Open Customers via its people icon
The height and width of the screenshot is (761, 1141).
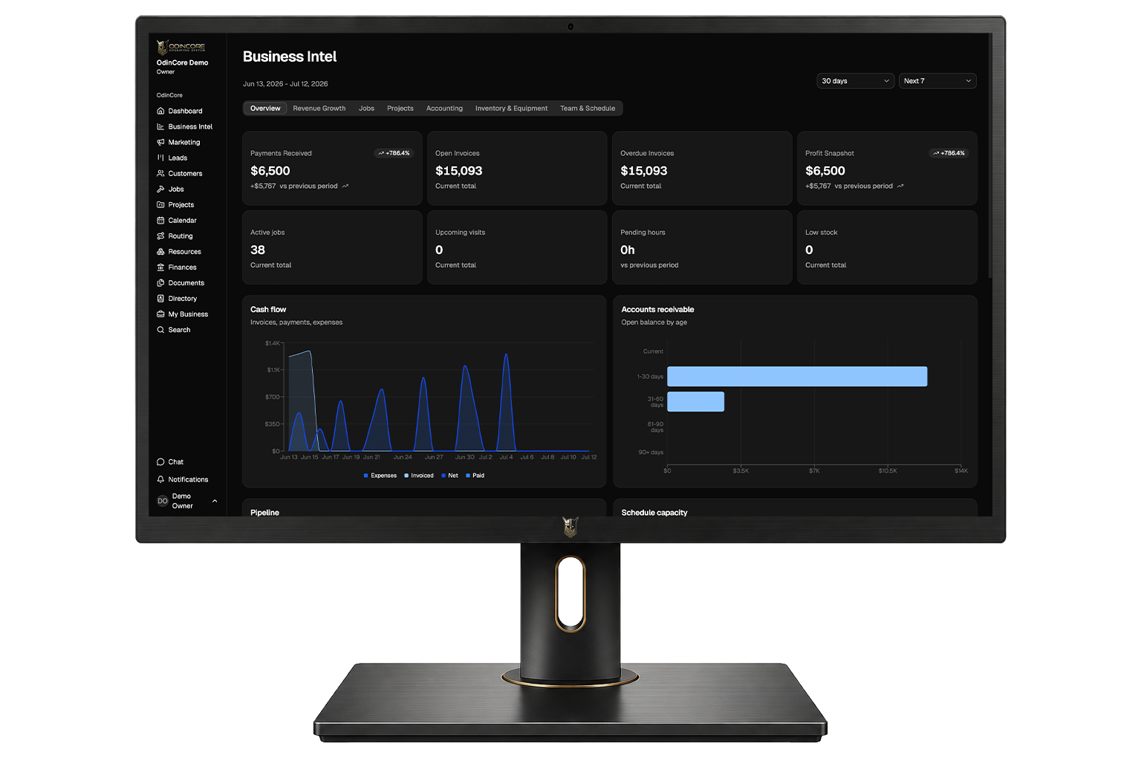[160, 173]
